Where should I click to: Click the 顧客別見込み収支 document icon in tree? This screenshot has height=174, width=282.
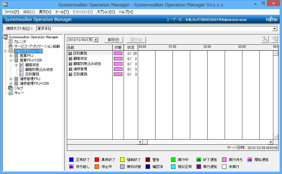click(x=22, y=70)
